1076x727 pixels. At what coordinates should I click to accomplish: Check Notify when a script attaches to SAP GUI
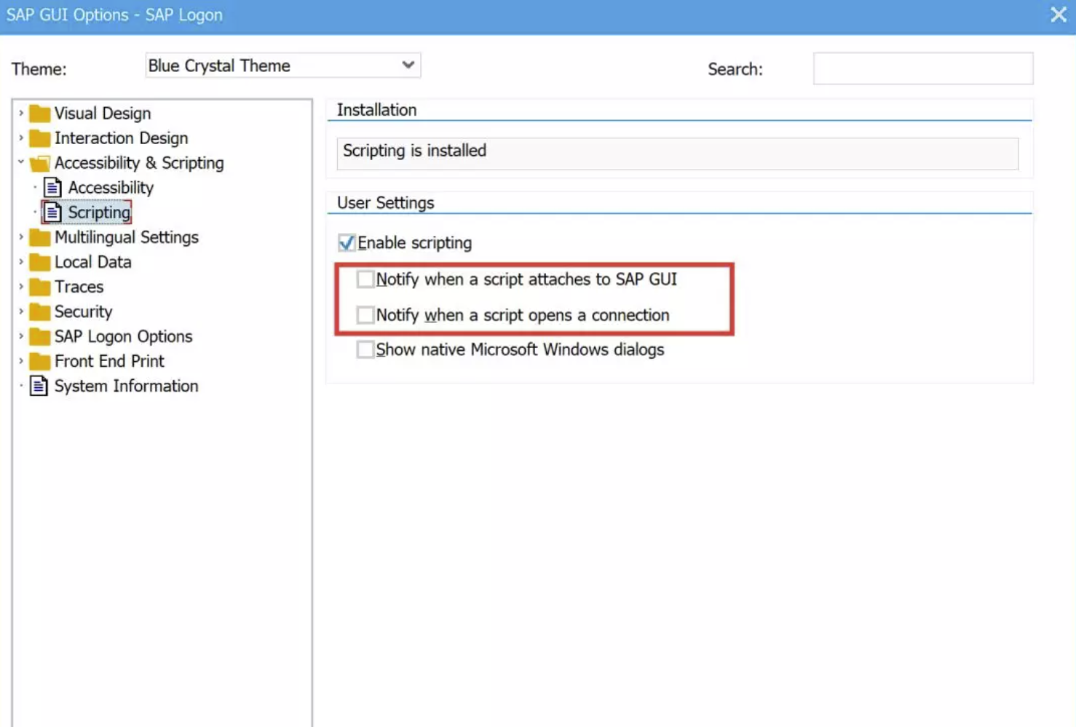pos(365,279)
